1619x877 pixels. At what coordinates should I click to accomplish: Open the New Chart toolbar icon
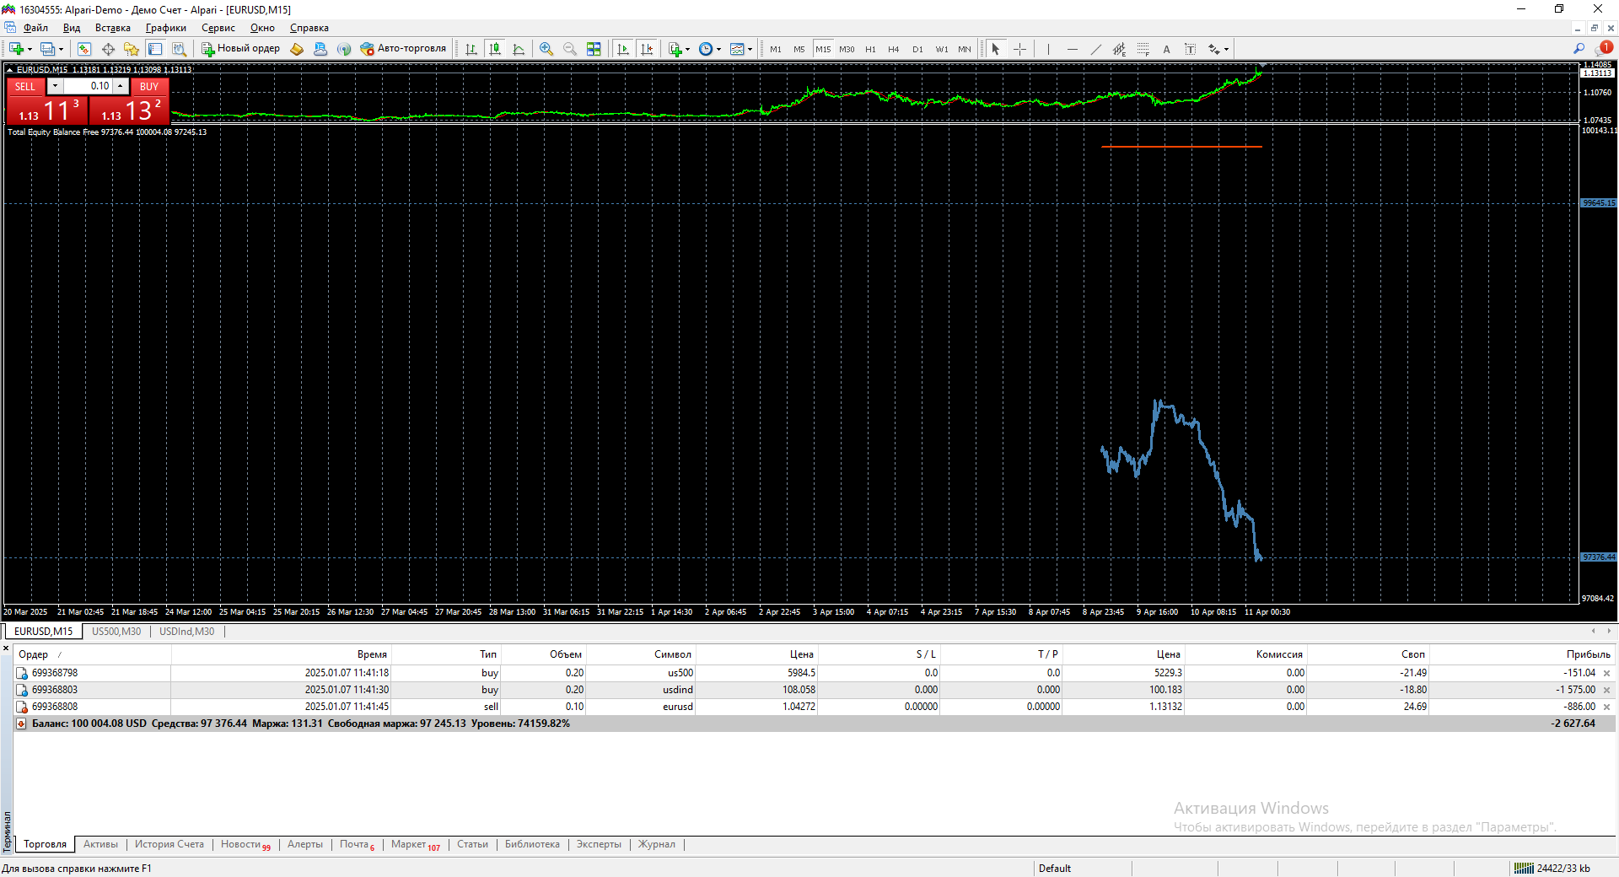point(17,49)
